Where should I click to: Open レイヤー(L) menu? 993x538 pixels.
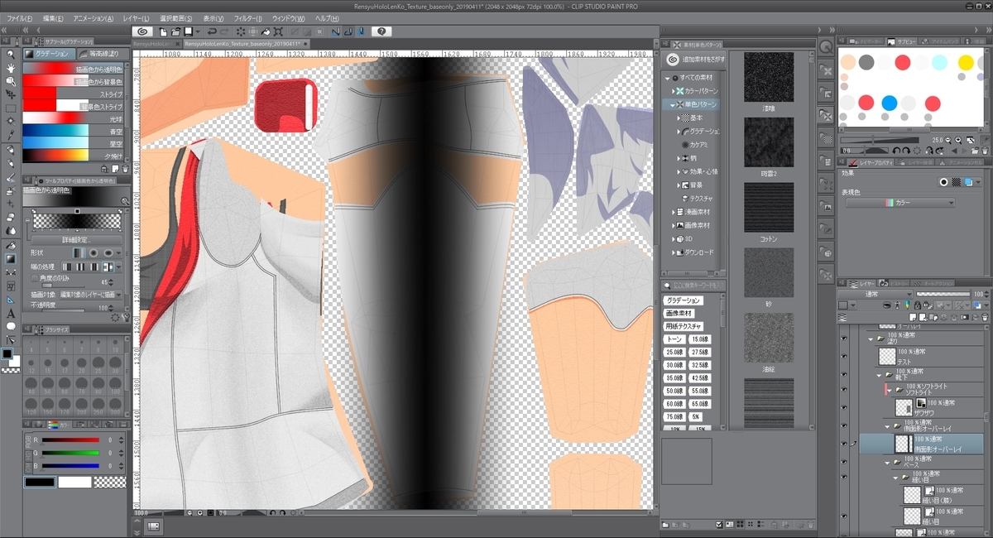[135, 18]
